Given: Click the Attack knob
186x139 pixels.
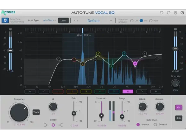Looking at the screenshot, I should (x=143, y=106).
